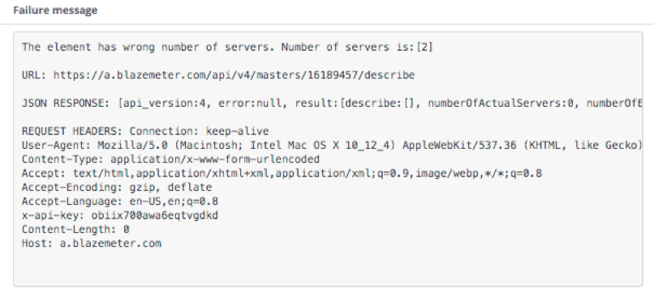This screenshot has height=301, width=654.
Task: Click the blazemeter describe URL text
Action: coord(234,75)
